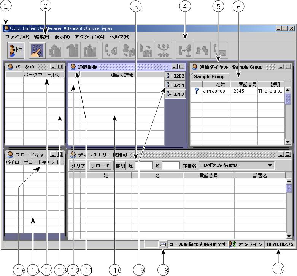The image size is (297, 276).
Task: Minimize the 短縮ダイヤル panel
Action: (x=281, y=66)
